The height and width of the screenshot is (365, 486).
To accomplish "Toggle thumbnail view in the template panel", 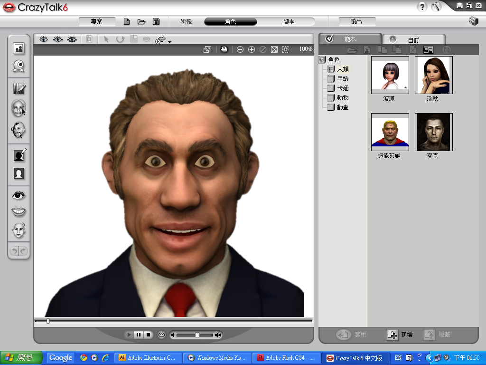I will 429,49.
